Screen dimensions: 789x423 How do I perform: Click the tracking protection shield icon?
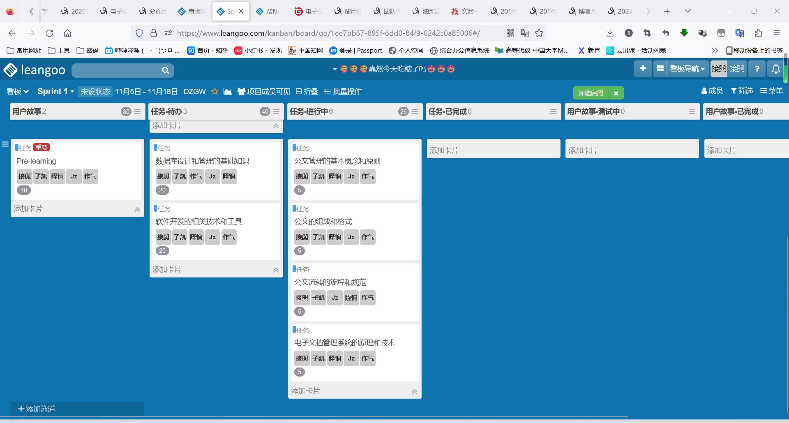[x=139, y=33]
